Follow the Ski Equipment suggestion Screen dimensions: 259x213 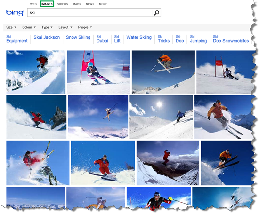pyautogui.click(x=17, y=39)
